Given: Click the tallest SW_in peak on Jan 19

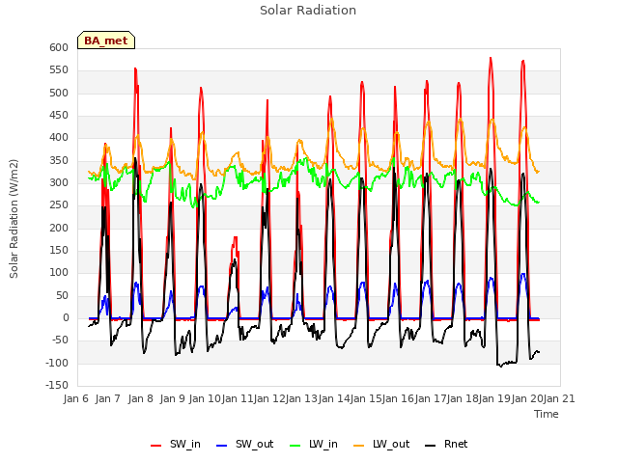Looking at the screenshot, I should click(x=491, y=58).
